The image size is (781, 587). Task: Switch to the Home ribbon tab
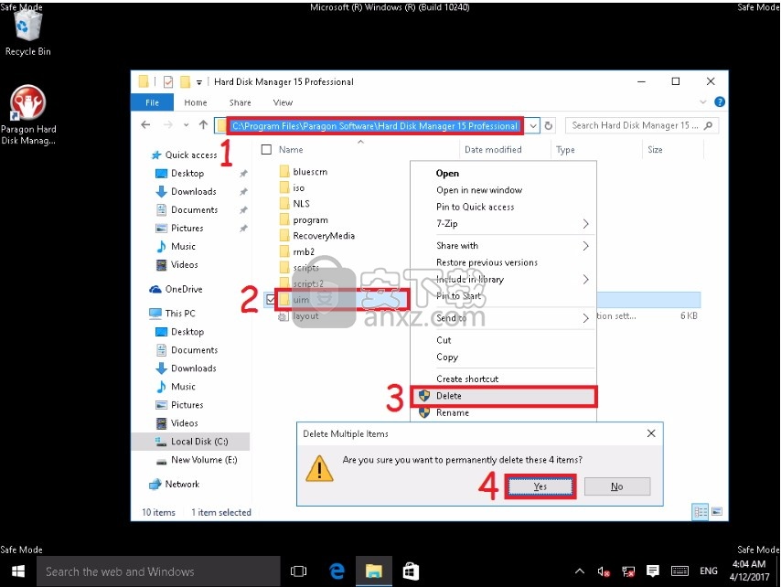point(196,102)
